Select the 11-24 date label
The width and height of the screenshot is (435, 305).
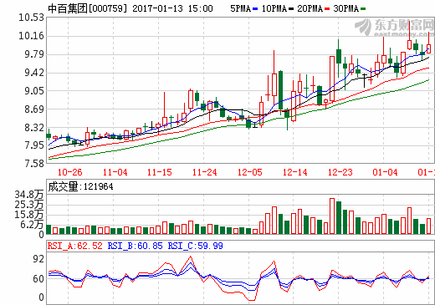click(x=205, y=172)
